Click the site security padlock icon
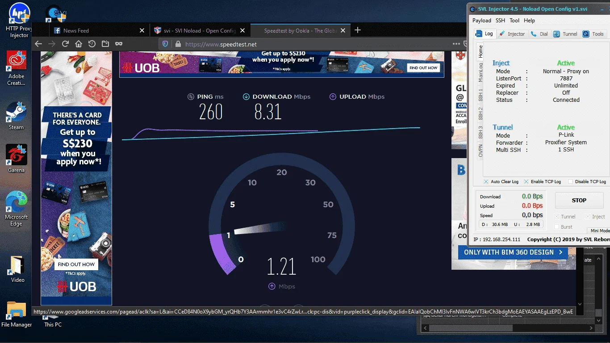The image size is (610, 343). click(178, 44)
